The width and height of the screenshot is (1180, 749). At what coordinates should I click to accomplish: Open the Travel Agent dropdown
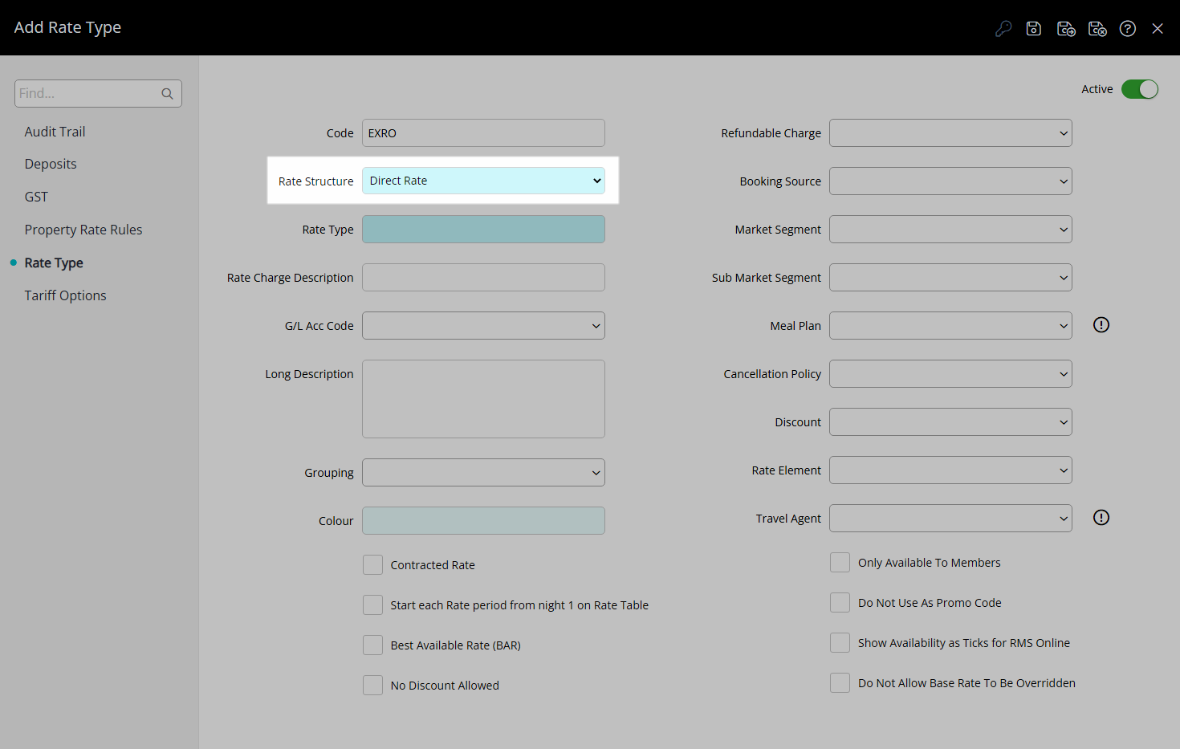tap(950, 519)
